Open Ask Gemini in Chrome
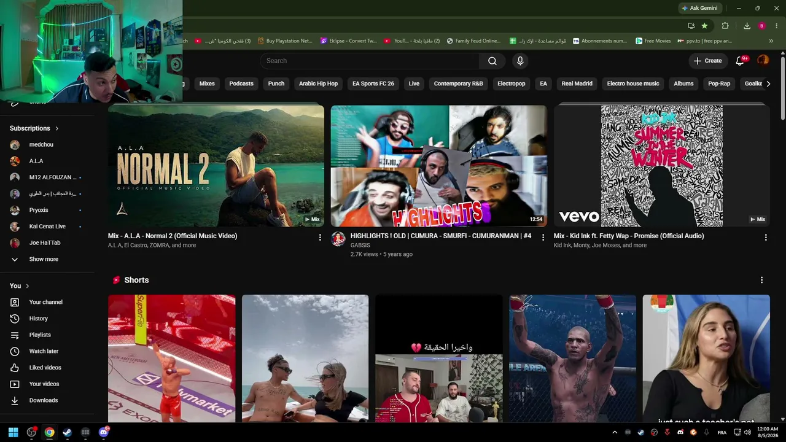This screenshot has width=786, height=442. tap(699, 8)
